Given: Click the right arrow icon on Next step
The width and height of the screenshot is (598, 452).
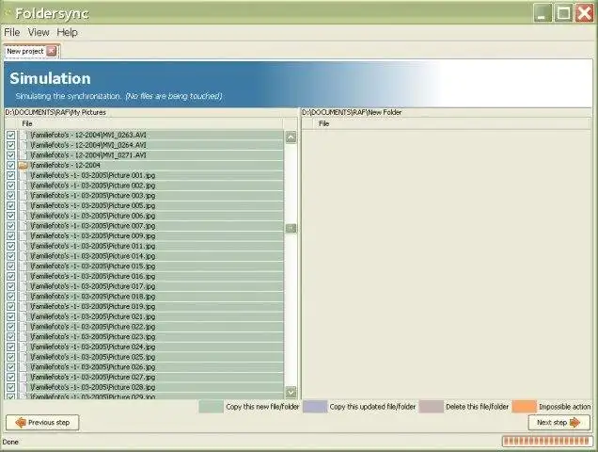Looking at the screenshot, I should point(574,423).
